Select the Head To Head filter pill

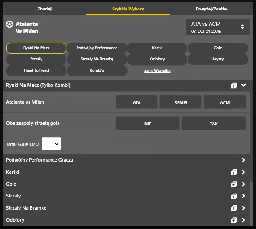[x=36, y=70]
